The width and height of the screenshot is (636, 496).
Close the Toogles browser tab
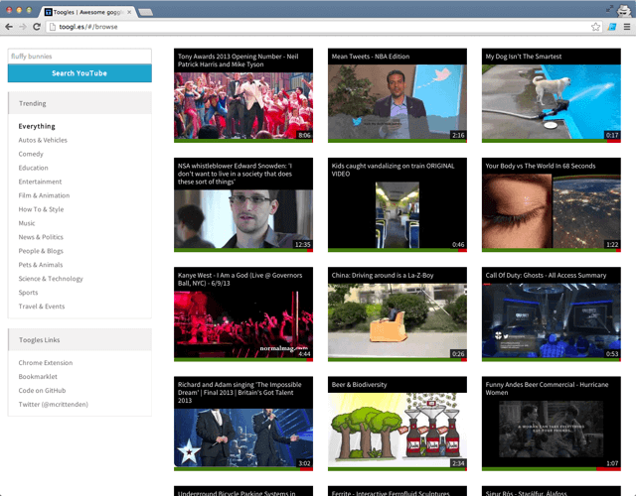[x=129, y=12]
